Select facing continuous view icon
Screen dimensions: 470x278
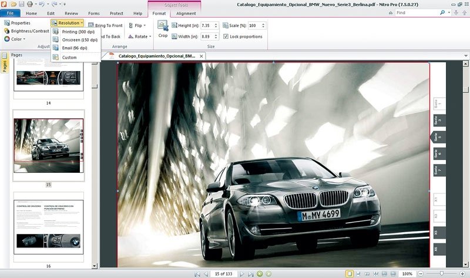tap(375, 273)
